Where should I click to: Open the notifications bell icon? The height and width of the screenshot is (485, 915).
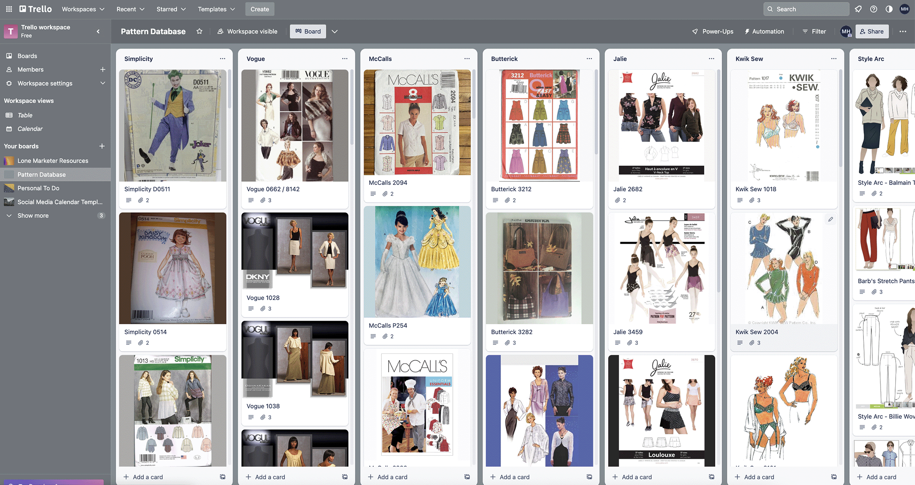pos(858,9)
